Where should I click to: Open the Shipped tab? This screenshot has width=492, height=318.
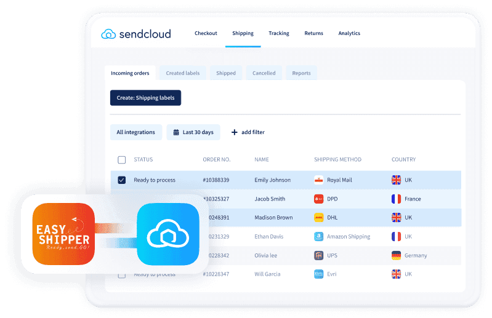tap(226, 73)
